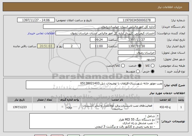The image size is (192, 136).
Task: Click service code cell ج-43-432
Action: (165, 107)
